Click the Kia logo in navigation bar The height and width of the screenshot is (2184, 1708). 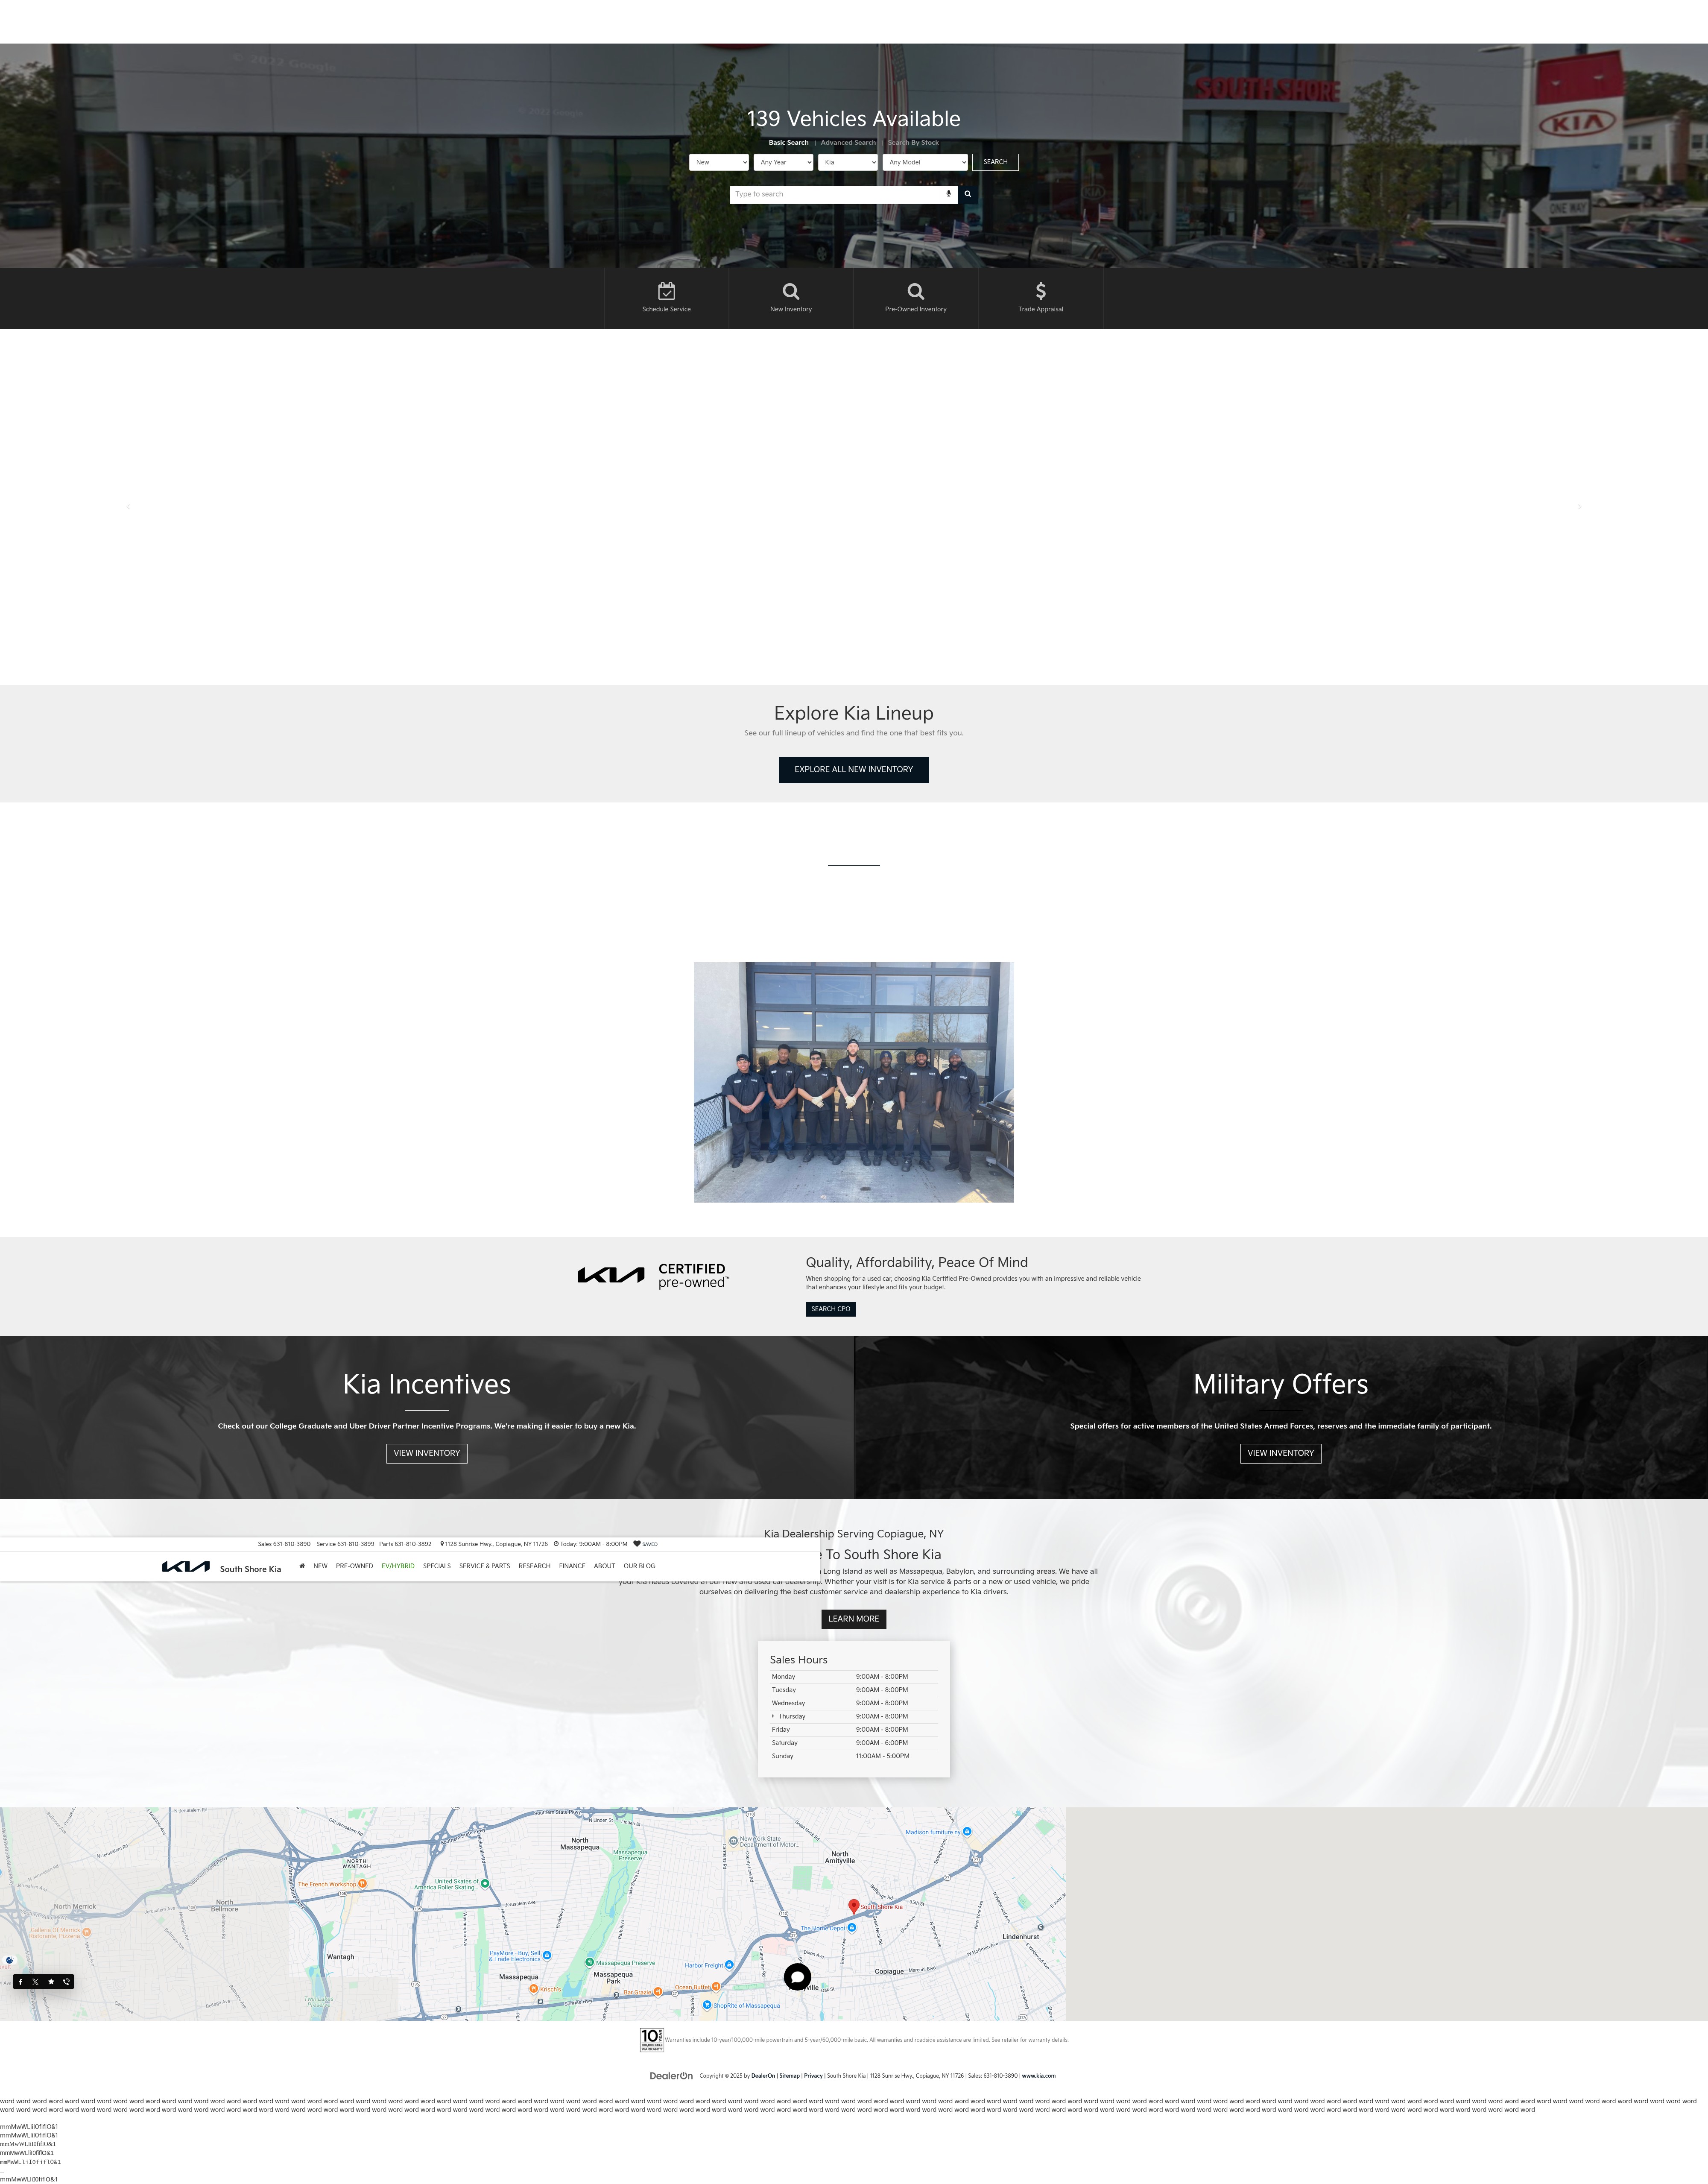coord(186,1567)
